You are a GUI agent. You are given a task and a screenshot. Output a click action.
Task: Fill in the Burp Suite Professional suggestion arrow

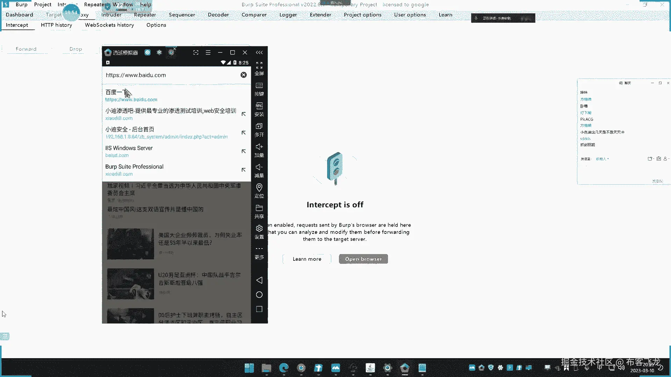[x=244, y=170]
